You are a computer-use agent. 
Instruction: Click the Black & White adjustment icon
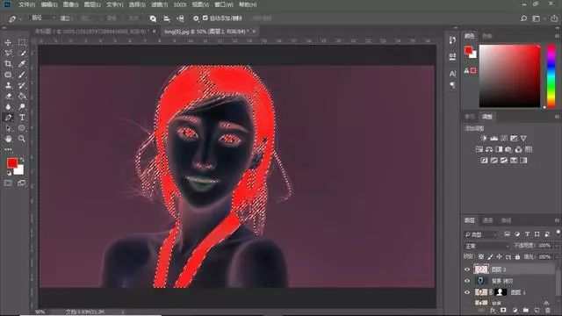point(499,149)
